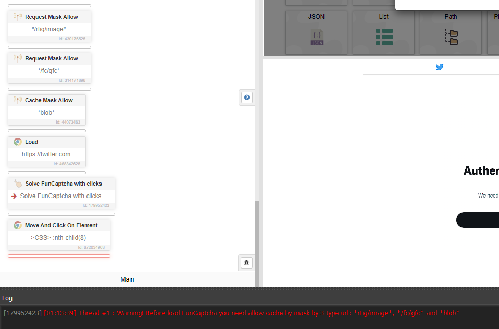Click the bug debug icon button
The width and height of the screenshot is (499, 329).
246,262
